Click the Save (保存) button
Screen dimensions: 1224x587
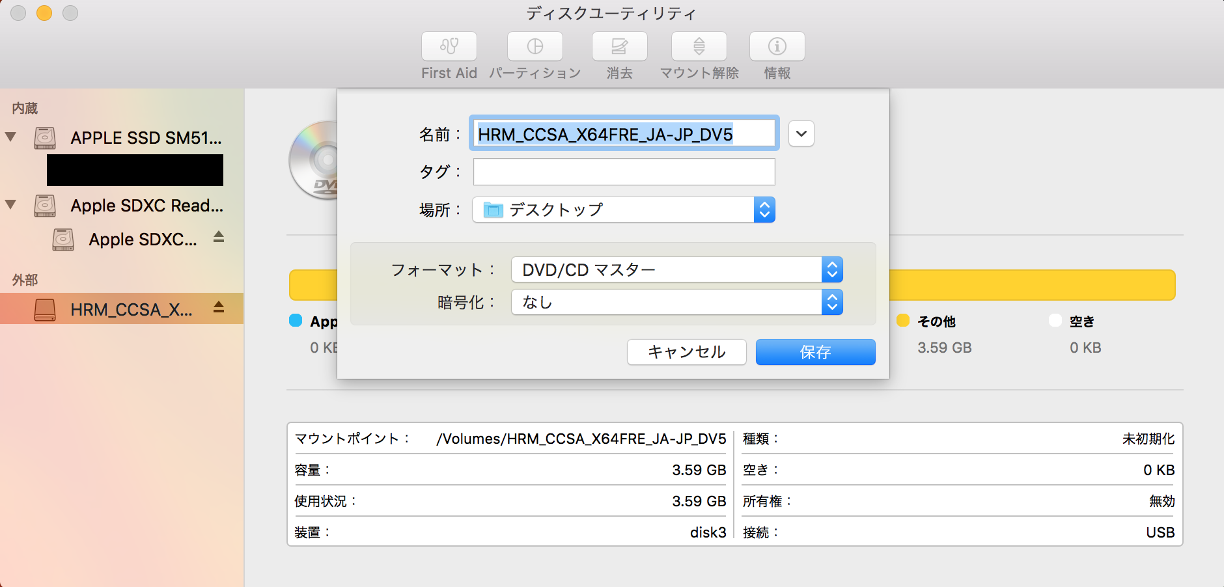815,352
